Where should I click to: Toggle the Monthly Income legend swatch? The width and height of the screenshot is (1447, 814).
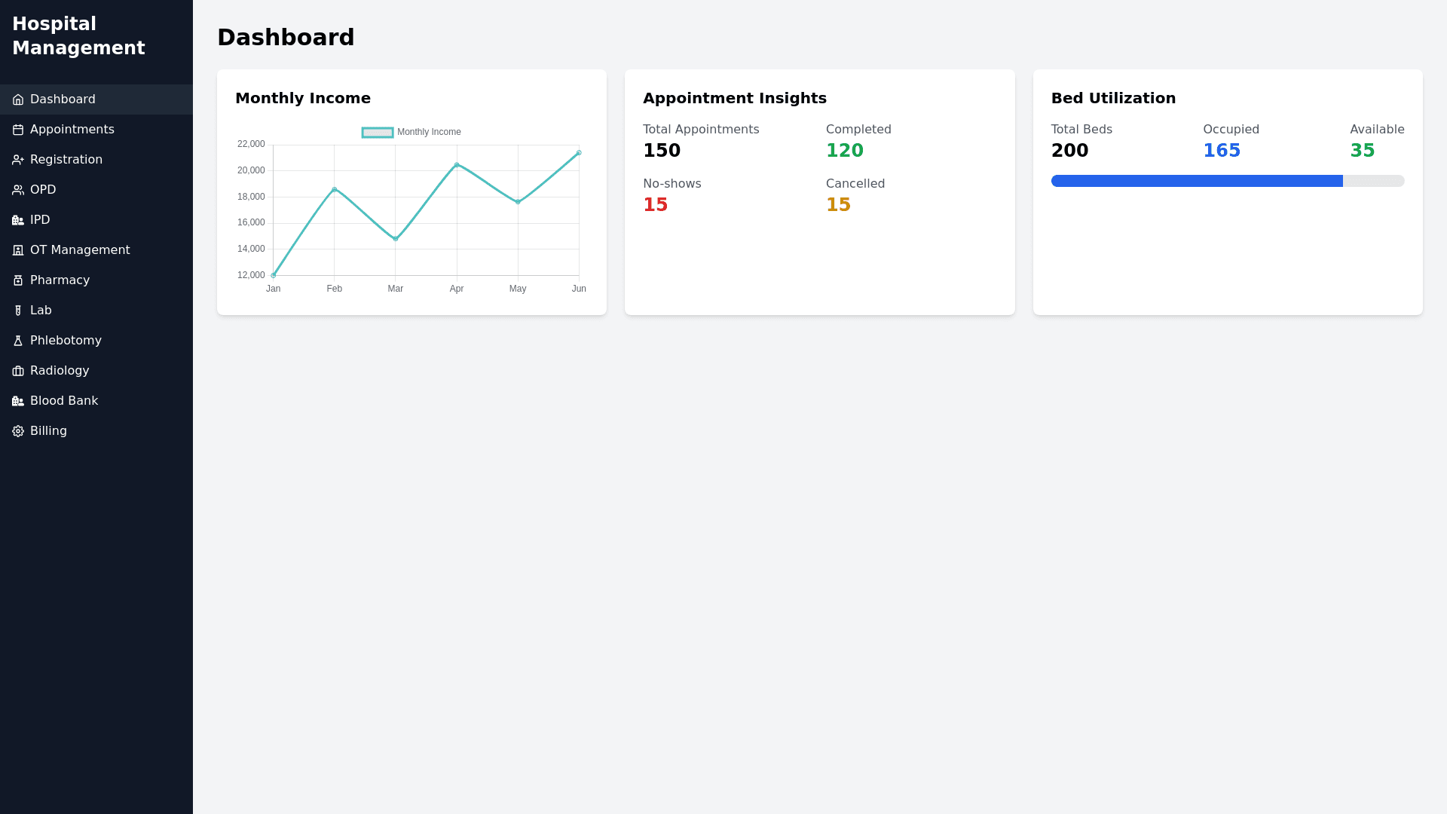[x=378, y=133]
